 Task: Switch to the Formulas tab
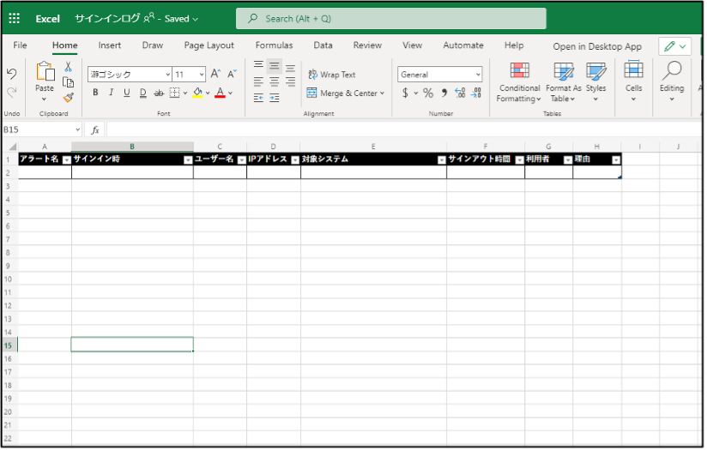[274, 45]
